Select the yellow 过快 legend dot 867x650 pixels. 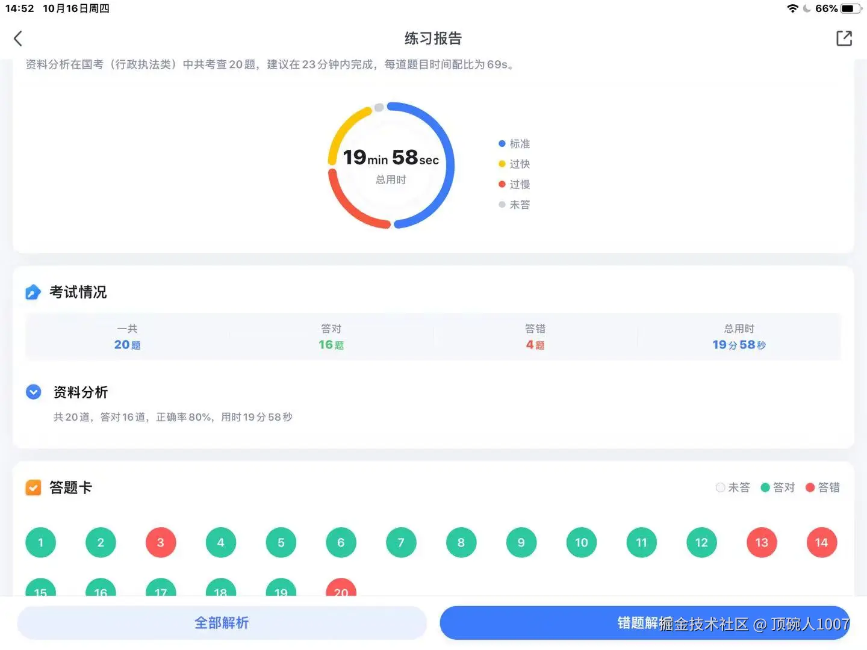(502, 164)
